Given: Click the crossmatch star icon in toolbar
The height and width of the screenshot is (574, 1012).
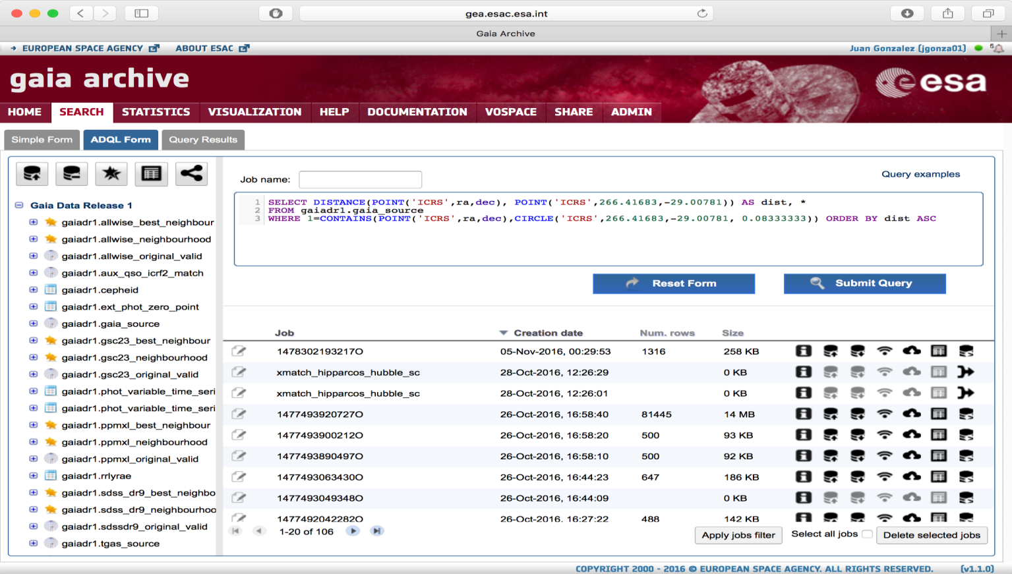Looking at the screenshot, I should (x=111, y=174).
